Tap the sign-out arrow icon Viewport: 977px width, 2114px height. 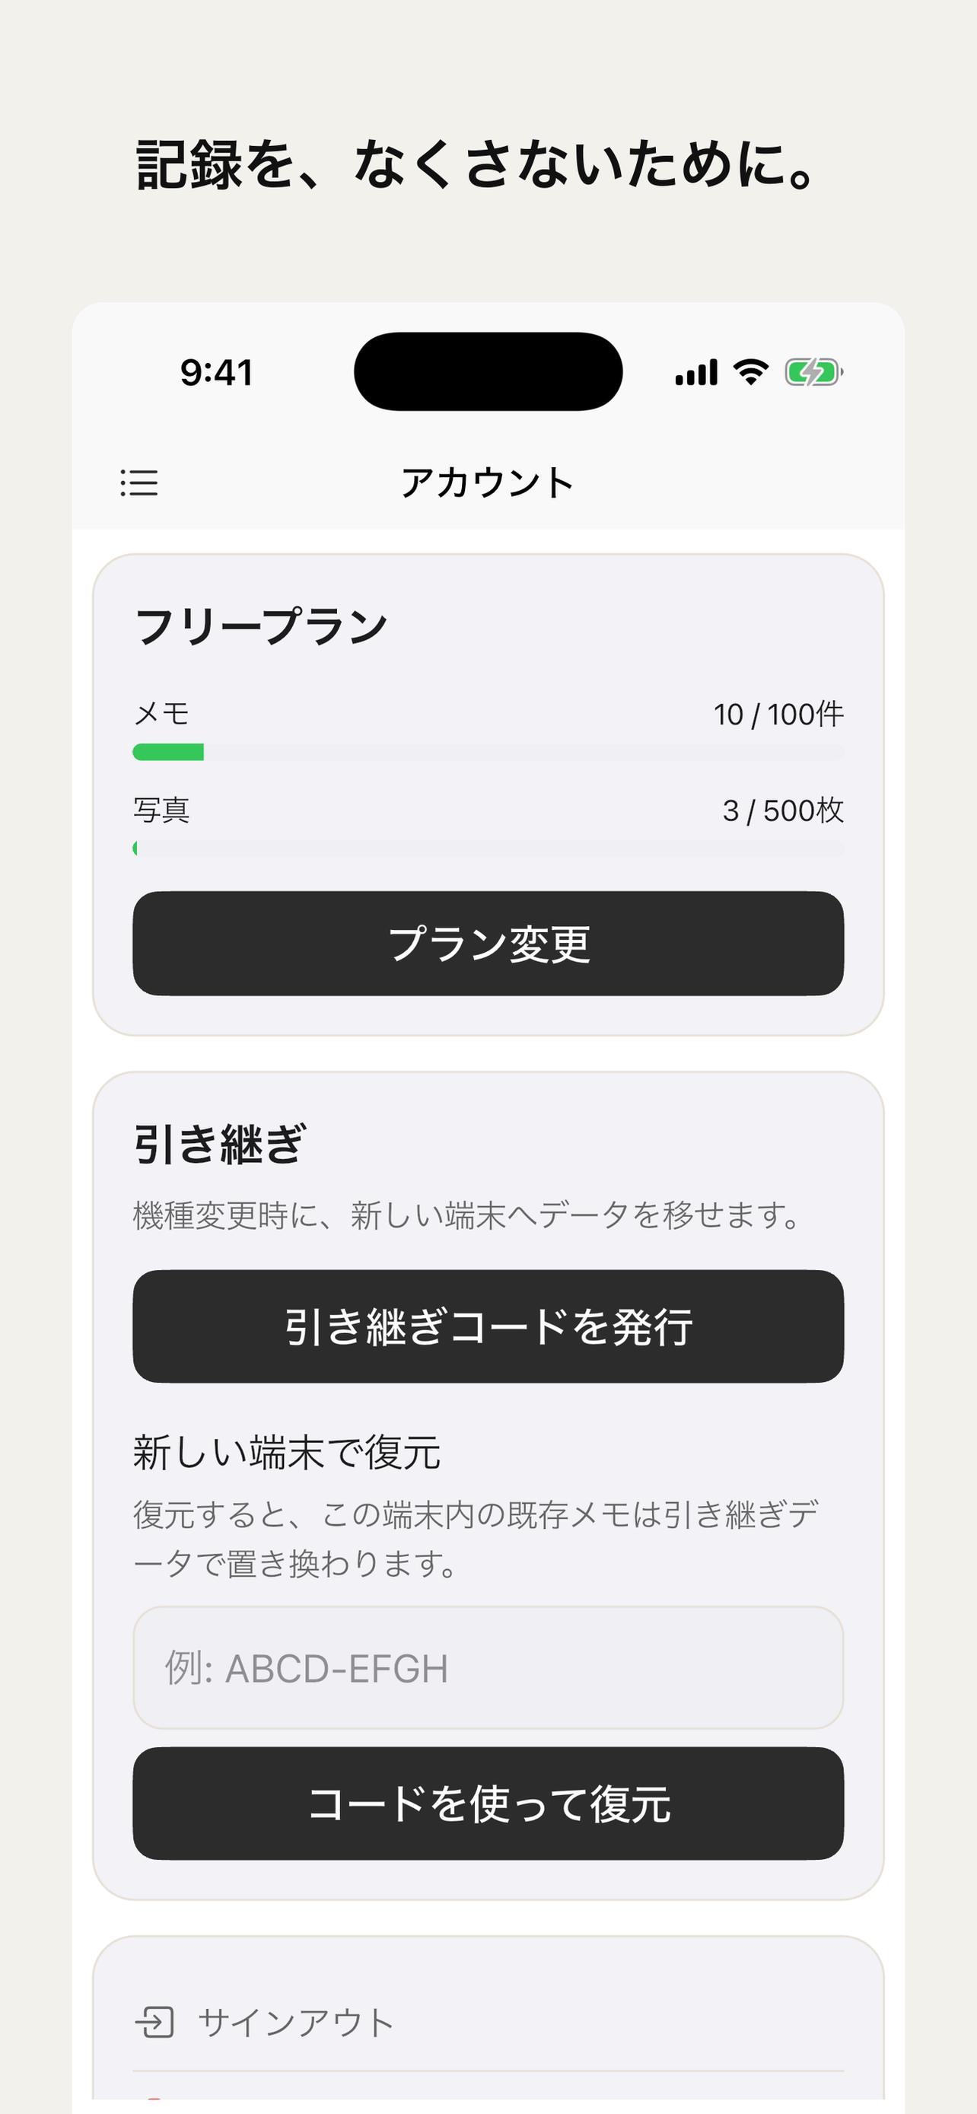point(154,2022)
